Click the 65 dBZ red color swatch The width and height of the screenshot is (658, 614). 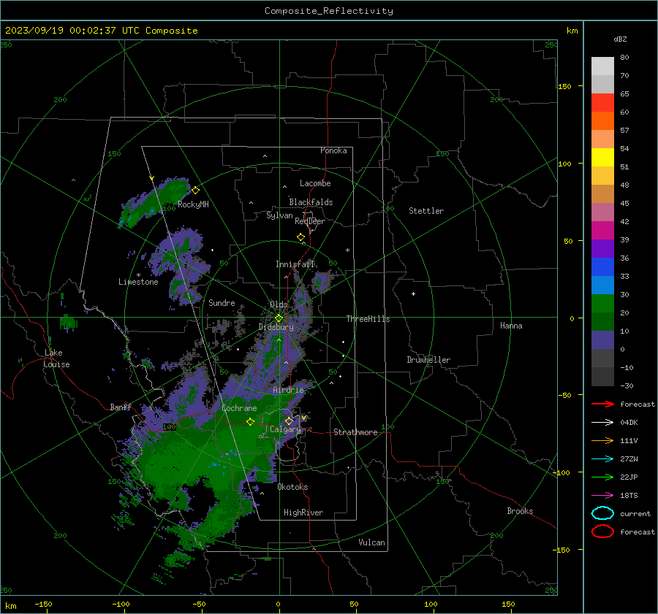(x=602, y=103)
